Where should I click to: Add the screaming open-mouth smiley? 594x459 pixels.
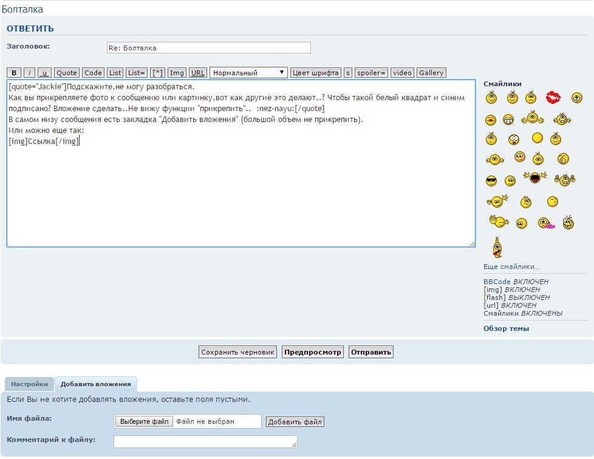click(x=534, y=177)
